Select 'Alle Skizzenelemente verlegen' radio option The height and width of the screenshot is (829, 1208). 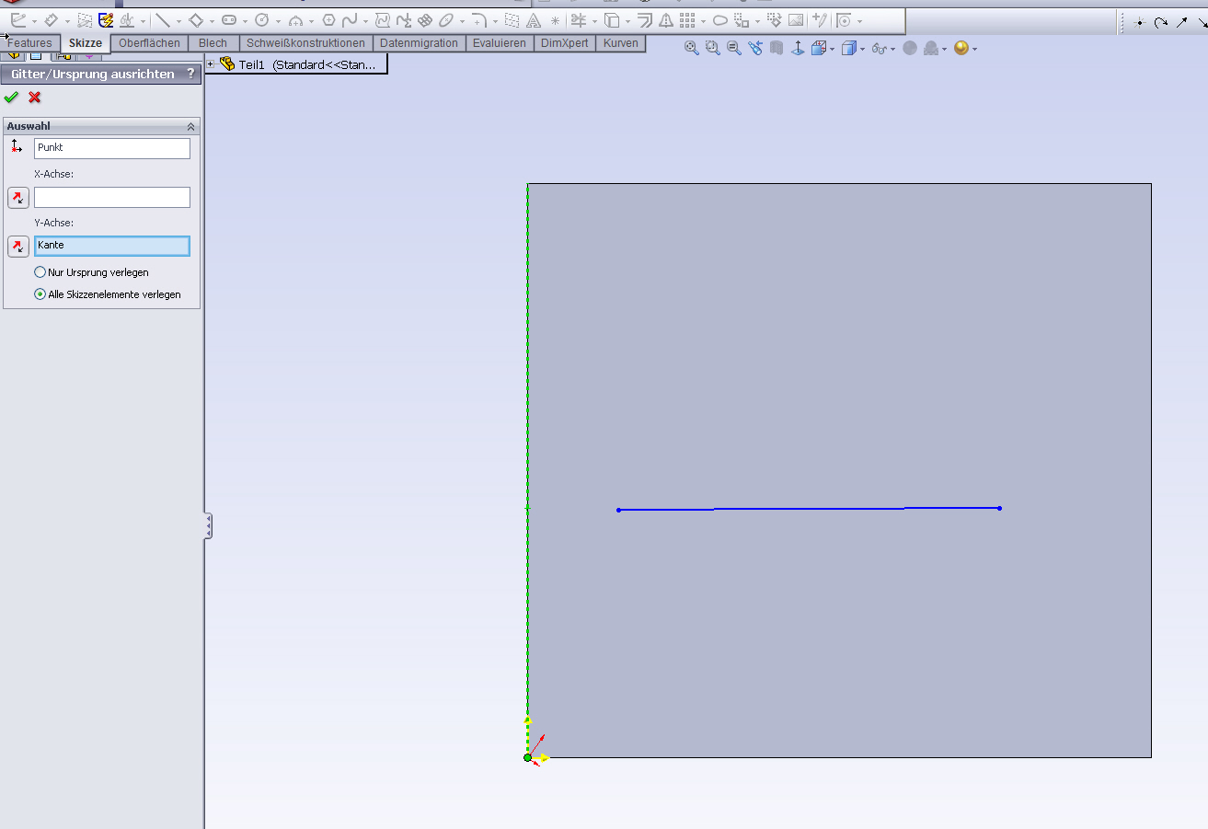[x=40, y=294]
